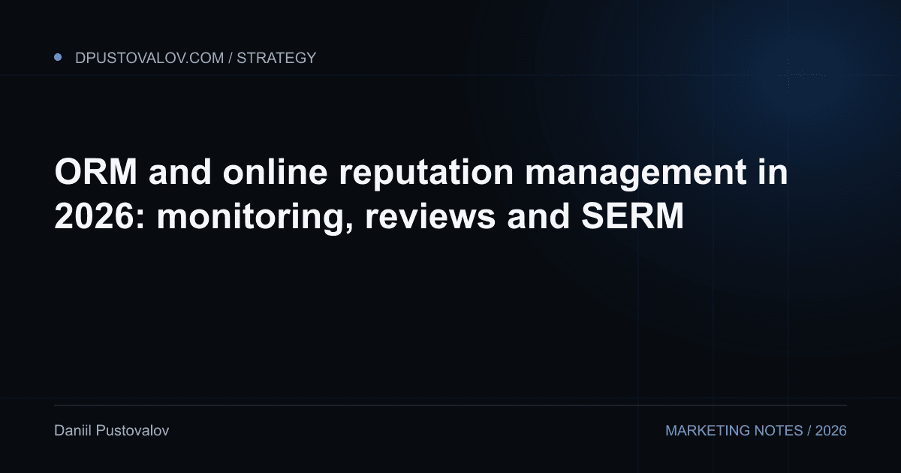This screenshot has width=901, height=473.
Task: Click the headline about ORM and online reputation management
Action: (x=421, y=195)
